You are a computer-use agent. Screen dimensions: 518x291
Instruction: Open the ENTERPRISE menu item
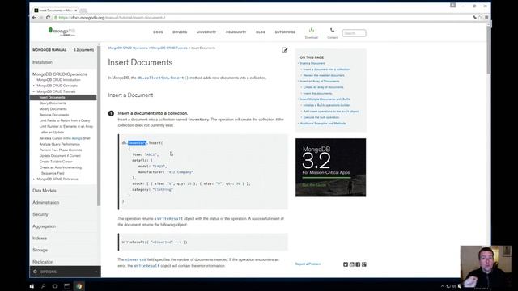point(285,32)
